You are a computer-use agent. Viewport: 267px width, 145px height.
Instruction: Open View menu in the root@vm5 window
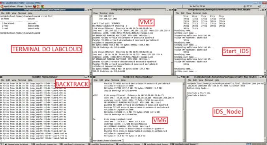95,13
